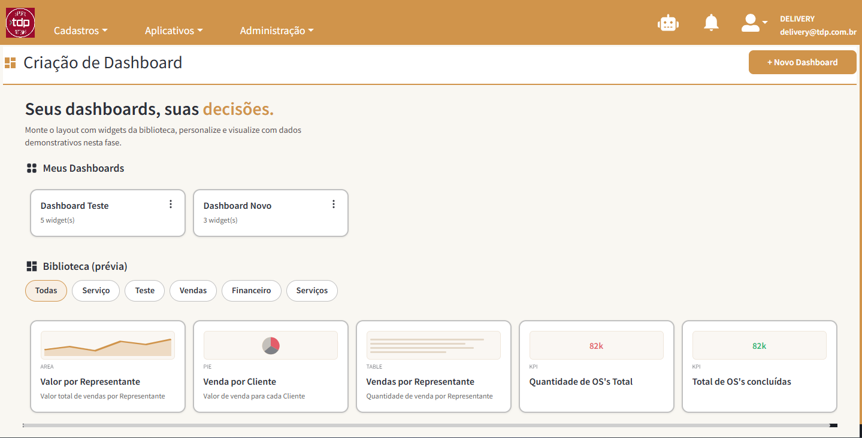
Task: Open the Dashboard Novo card
Action: 271,213
